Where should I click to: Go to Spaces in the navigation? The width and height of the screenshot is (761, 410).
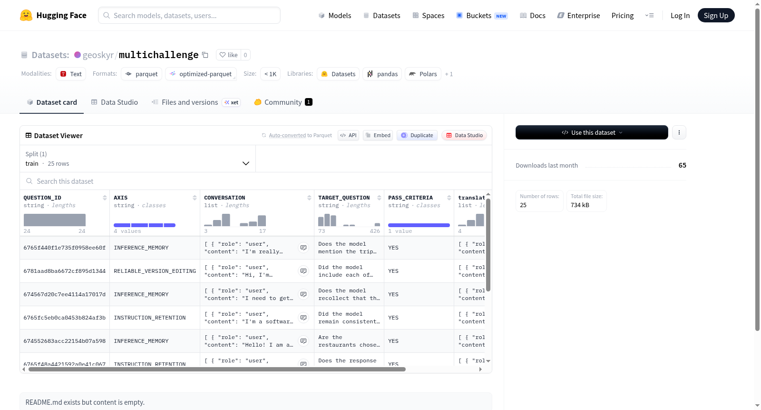tap(428, 15)
